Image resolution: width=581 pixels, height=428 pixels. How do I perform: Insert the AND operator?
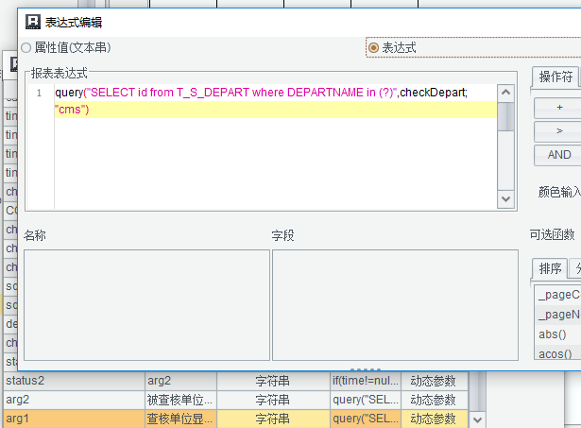point(558,155)
